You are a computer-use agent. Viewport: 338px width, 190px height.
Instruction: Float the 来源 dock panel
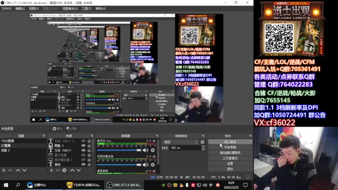pos(92,136)
